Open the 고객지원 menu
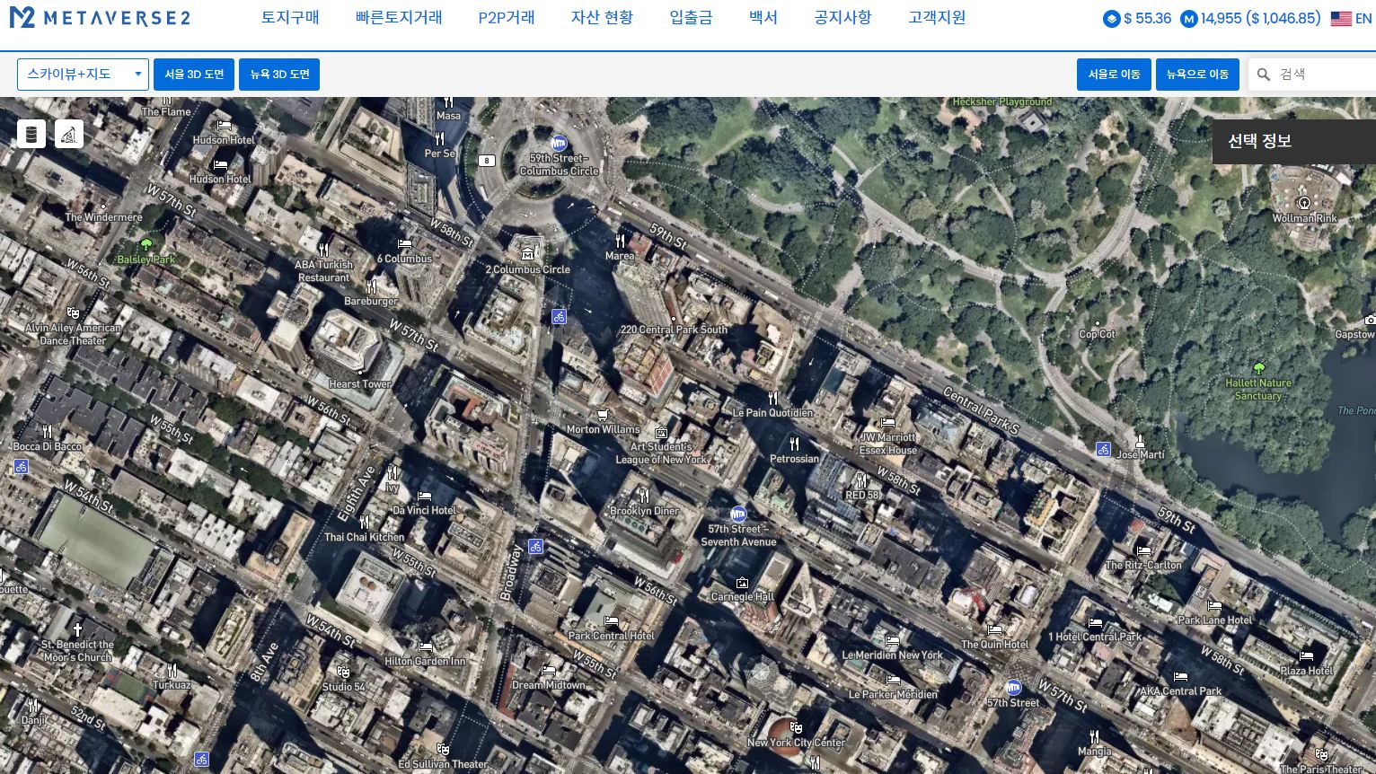The width and height of the screenshot is (1376, 774). (937, 18)
